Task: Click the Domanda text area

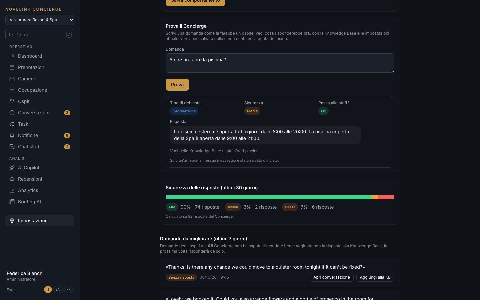Action: pyautogui.click(x=280, y=63)
